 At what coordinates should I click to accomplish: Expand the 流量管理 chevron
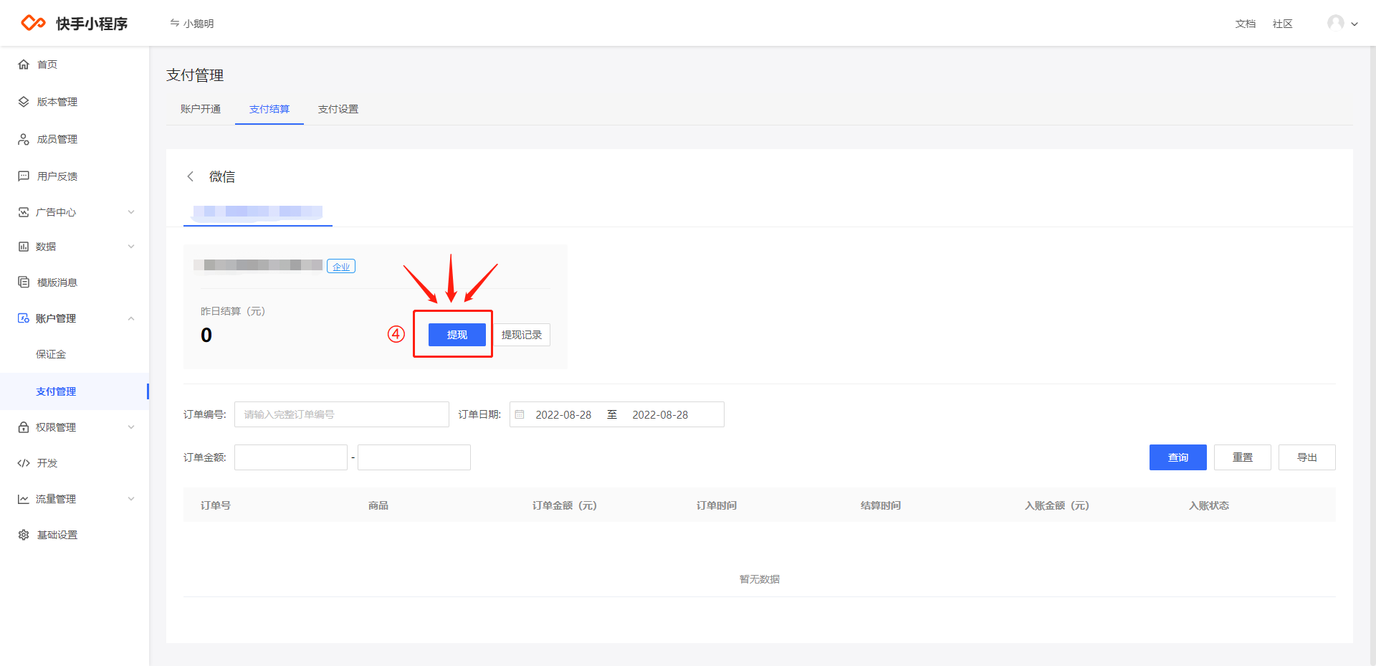coord(131,499)
